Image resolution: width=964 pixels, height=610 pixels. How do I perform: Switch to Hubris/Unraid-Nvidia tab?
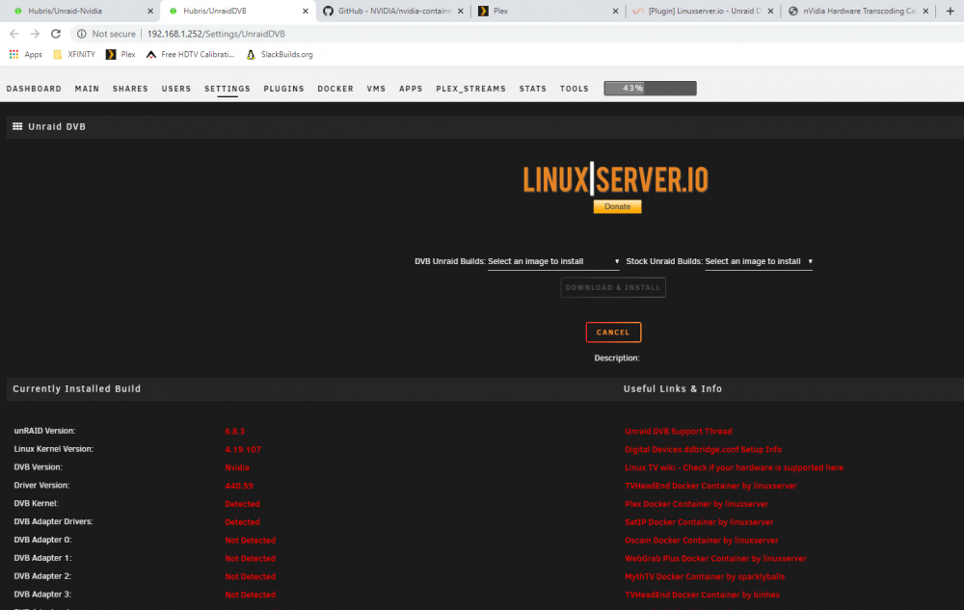(x=80, y=11)
